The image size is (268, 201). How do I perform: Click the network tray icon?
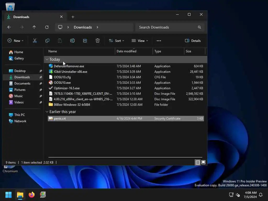[231, 195]
